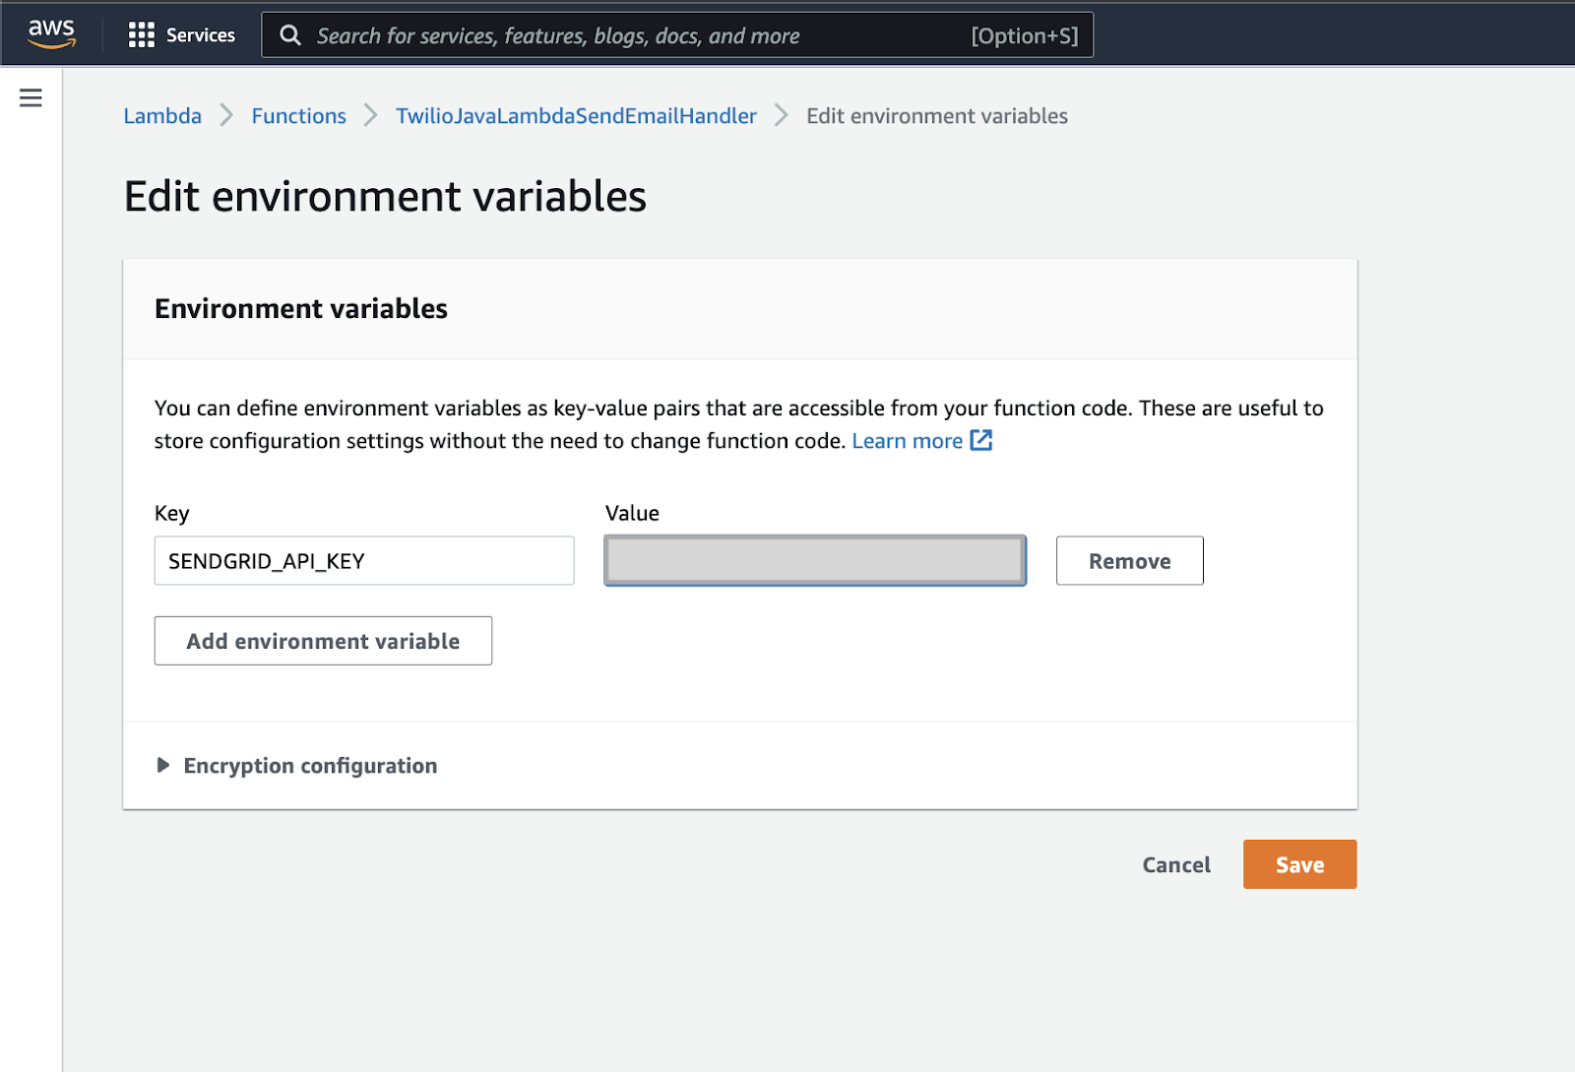Cancel editing environment variables
This screenshot has height=1072, width=1575.
tap(1176, 864)
